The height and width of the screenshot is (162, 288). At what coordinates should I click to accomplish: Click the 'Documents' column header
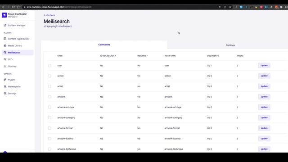[213, 56]
